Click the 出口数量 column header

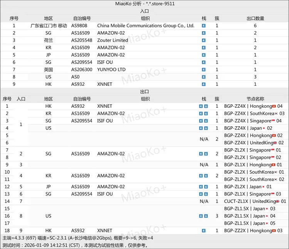tap(255, 18)
